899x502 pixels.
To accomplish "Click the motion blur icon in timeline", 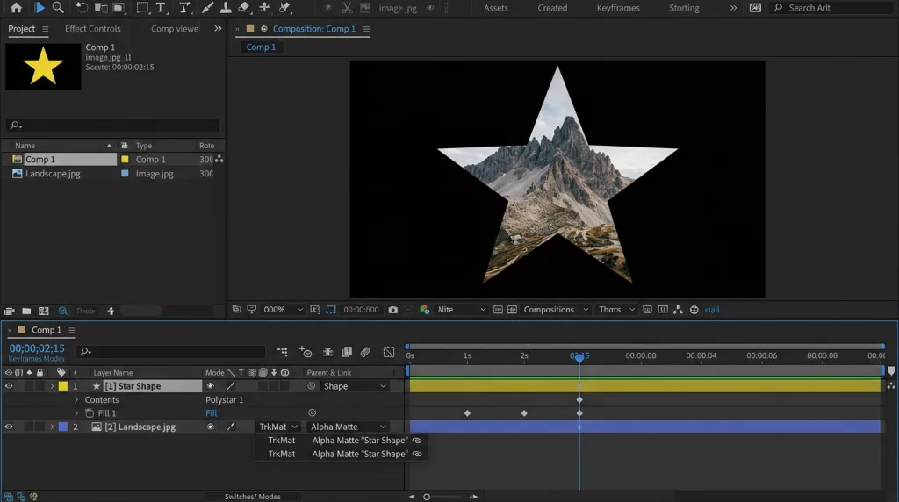I will (x=365, y=351).
